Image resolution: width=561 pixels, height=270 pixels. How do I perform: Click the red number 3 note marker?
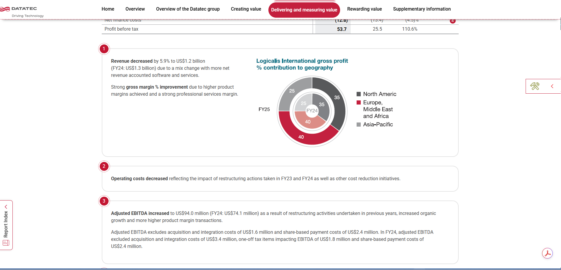click(104, 201)
